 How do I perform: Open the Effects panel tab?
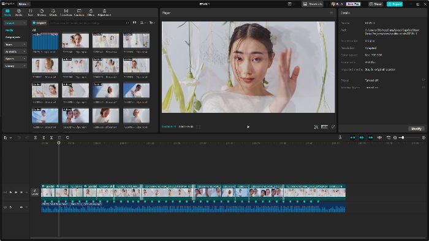click(x=53, y=12)
